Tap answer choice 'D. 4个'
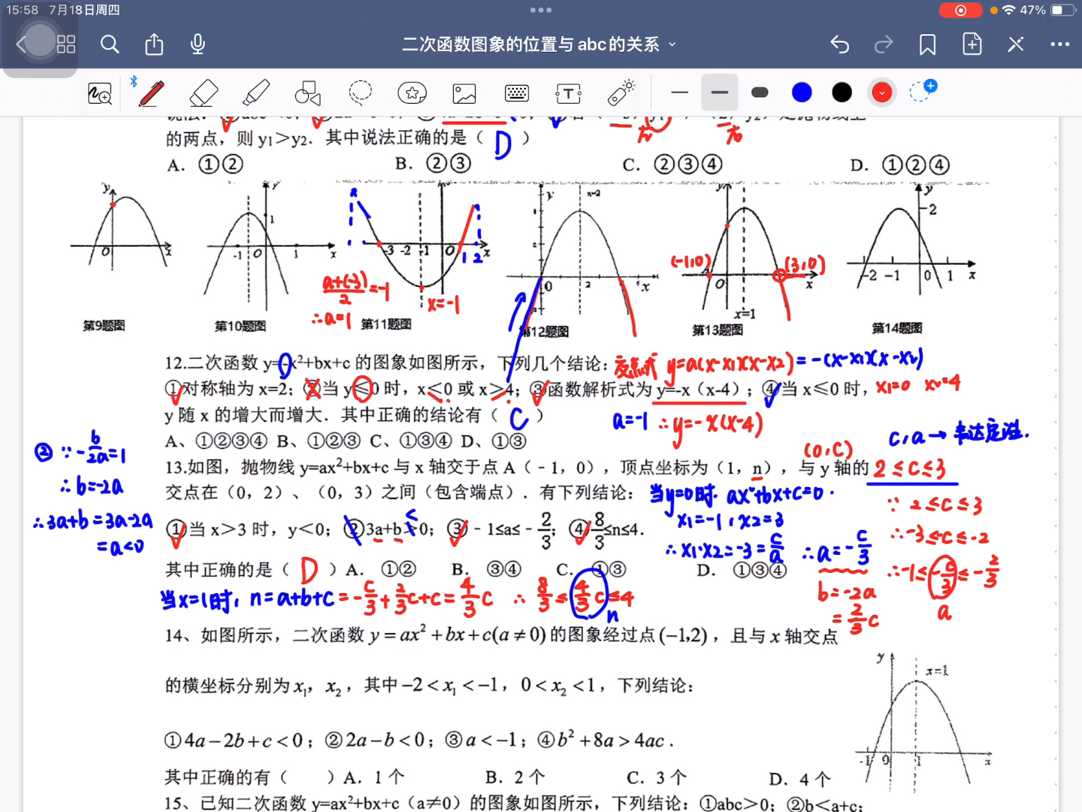This screenshot has height=812, width=1082. click(799, 779)
